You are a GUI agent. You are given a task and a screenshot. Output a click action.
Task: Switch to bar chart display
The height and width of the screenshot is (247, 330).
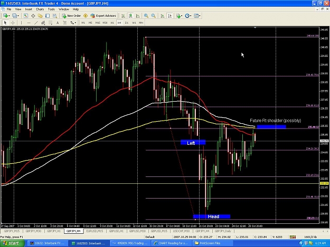123,16
